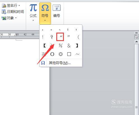The height and width of the screenshot is (115, 139).
Task: Insert the ampersand symbol
Action: pos(69,46)
